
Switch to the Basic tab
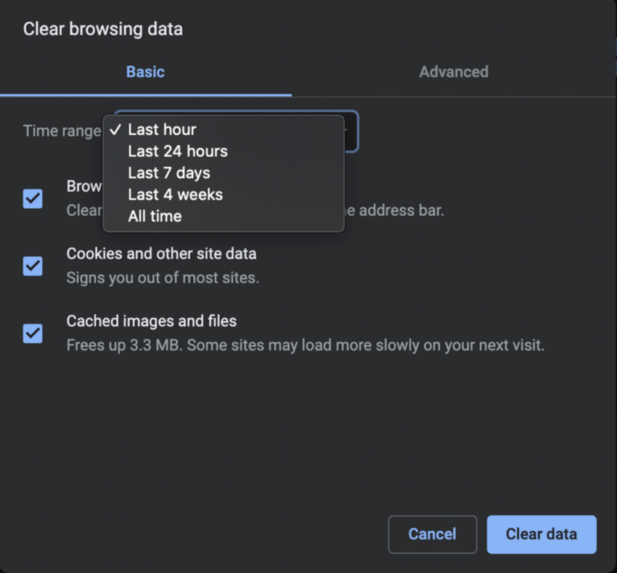145,72
